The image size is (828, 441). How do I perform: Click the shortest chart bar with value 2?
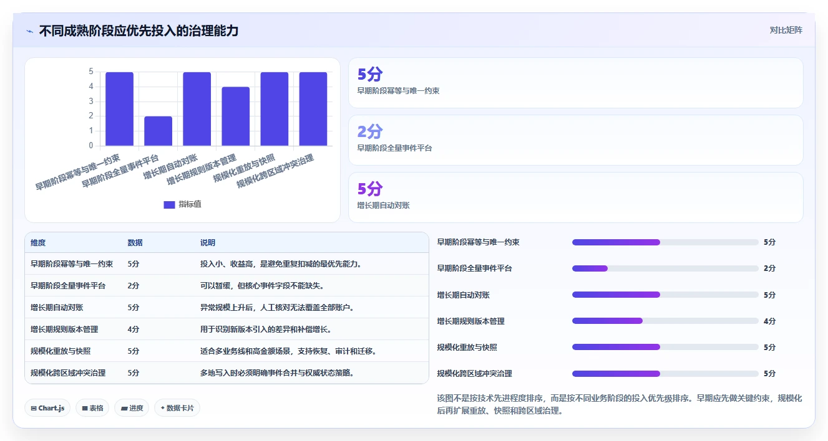[158, 131]
